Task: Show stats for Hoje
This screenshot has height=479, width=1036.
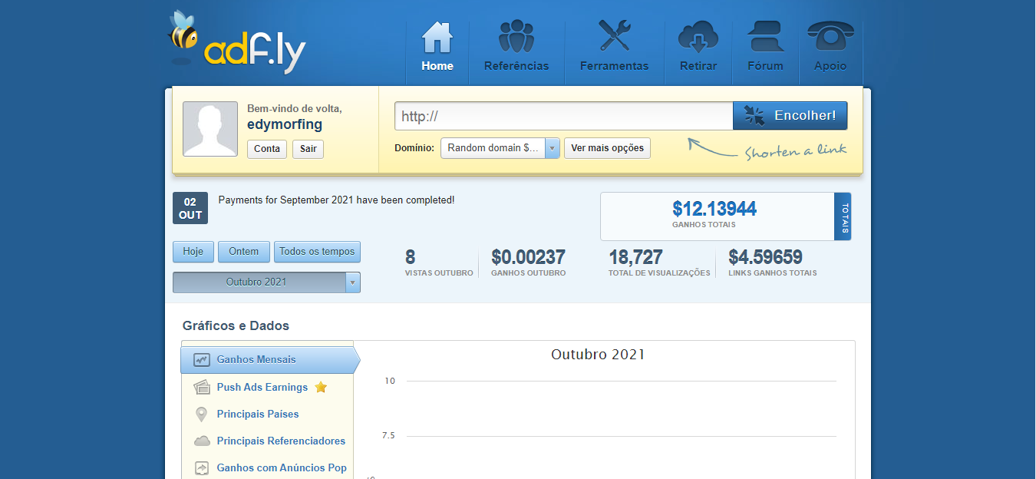Action: pos(193,252)
